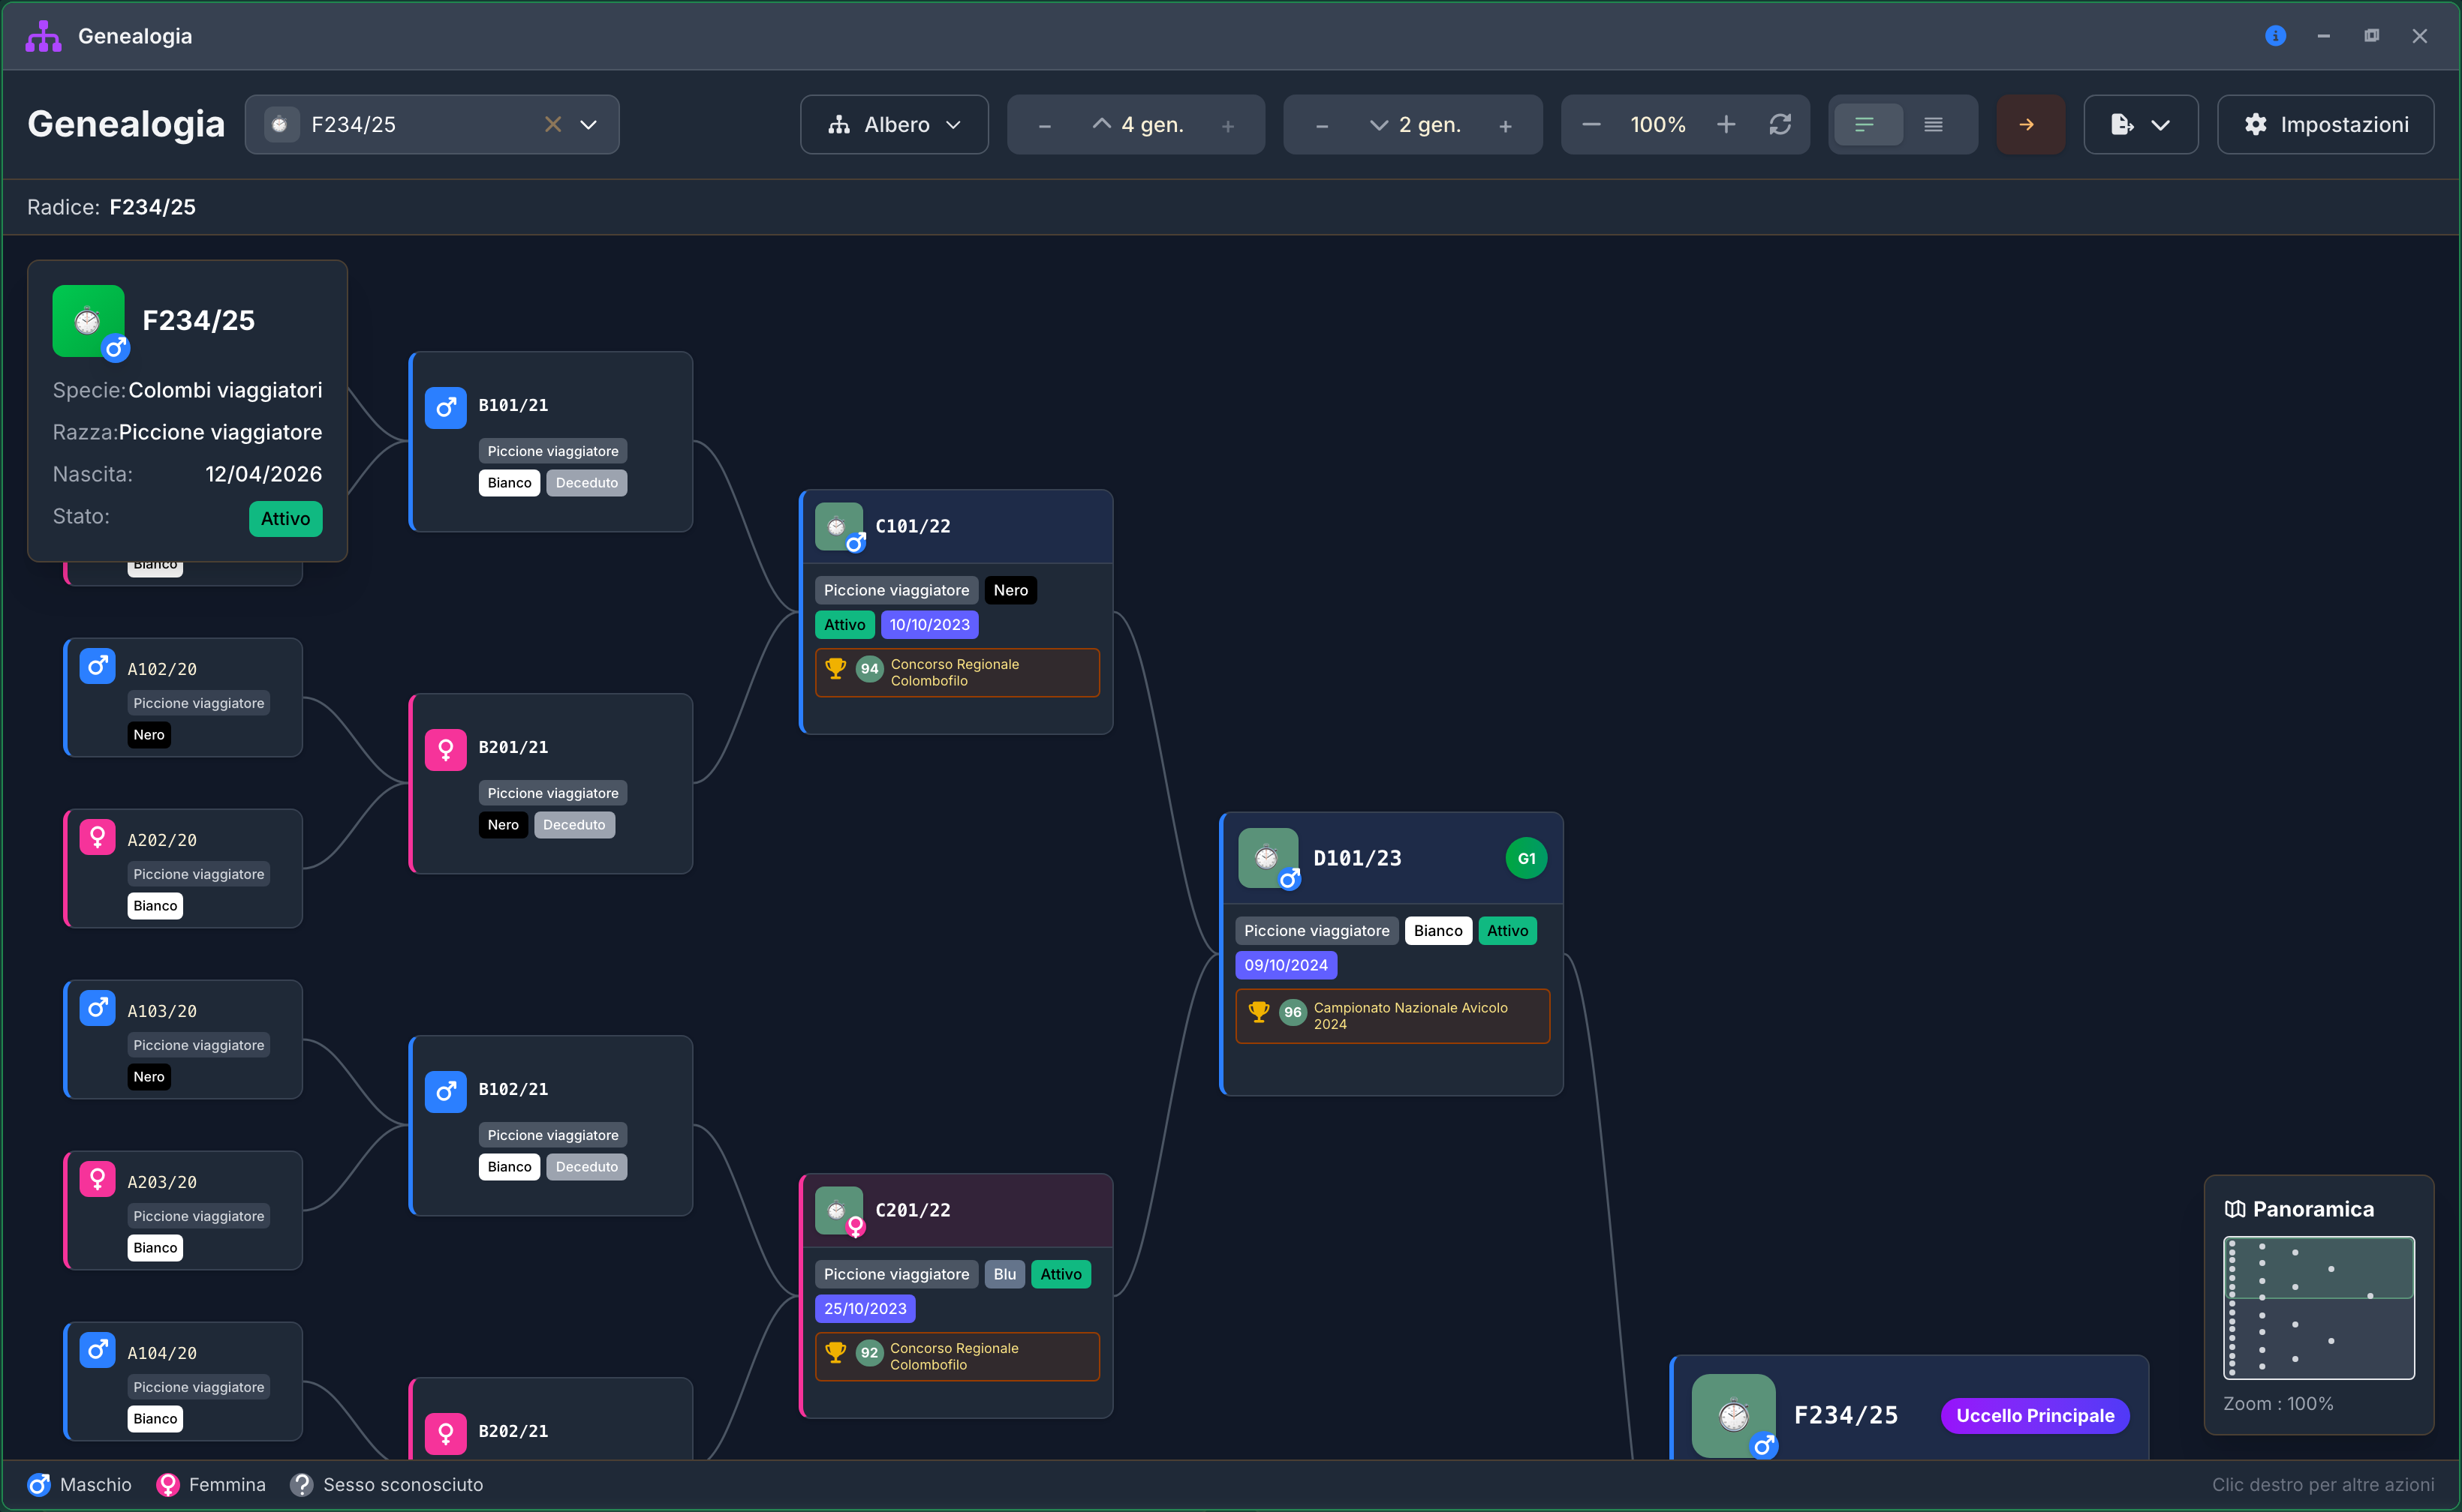Click the A202/20 female icon
Image resolution: width=2462 pixels, height=1512 pixels.
point(97,837)
